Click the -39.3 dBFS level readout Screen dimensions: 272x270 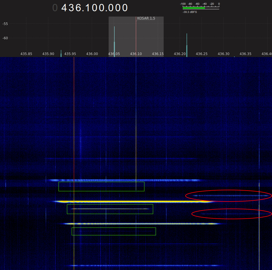[x=190, y=12]
